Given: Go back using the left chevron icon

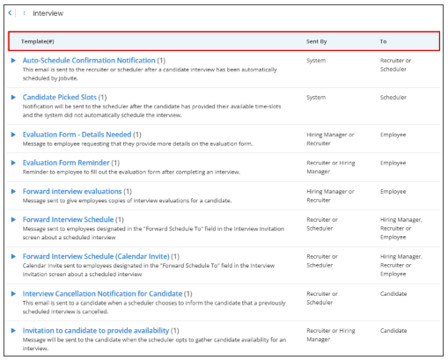Looking at the screenshot, I should point(10,13).
